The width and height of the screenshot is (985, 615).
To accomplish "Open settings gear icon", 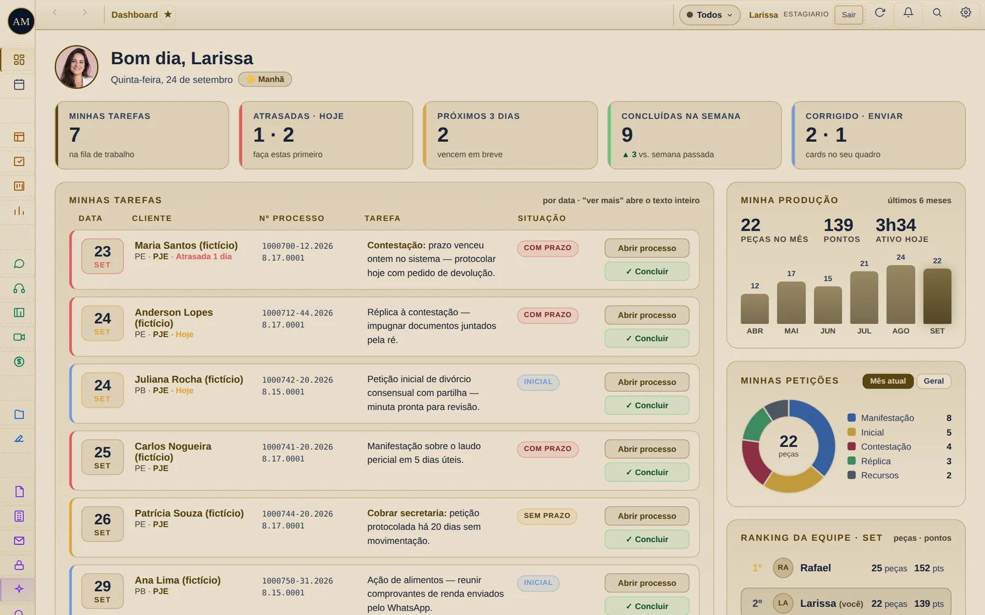I will coord(966,13).
